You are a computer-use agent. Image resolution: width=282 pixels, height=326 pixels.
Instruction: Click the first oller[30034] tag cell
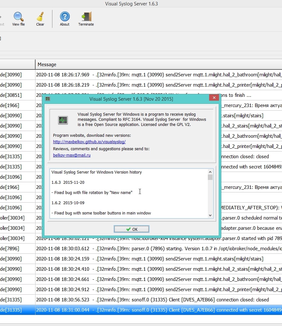click(x=18, y=218)
